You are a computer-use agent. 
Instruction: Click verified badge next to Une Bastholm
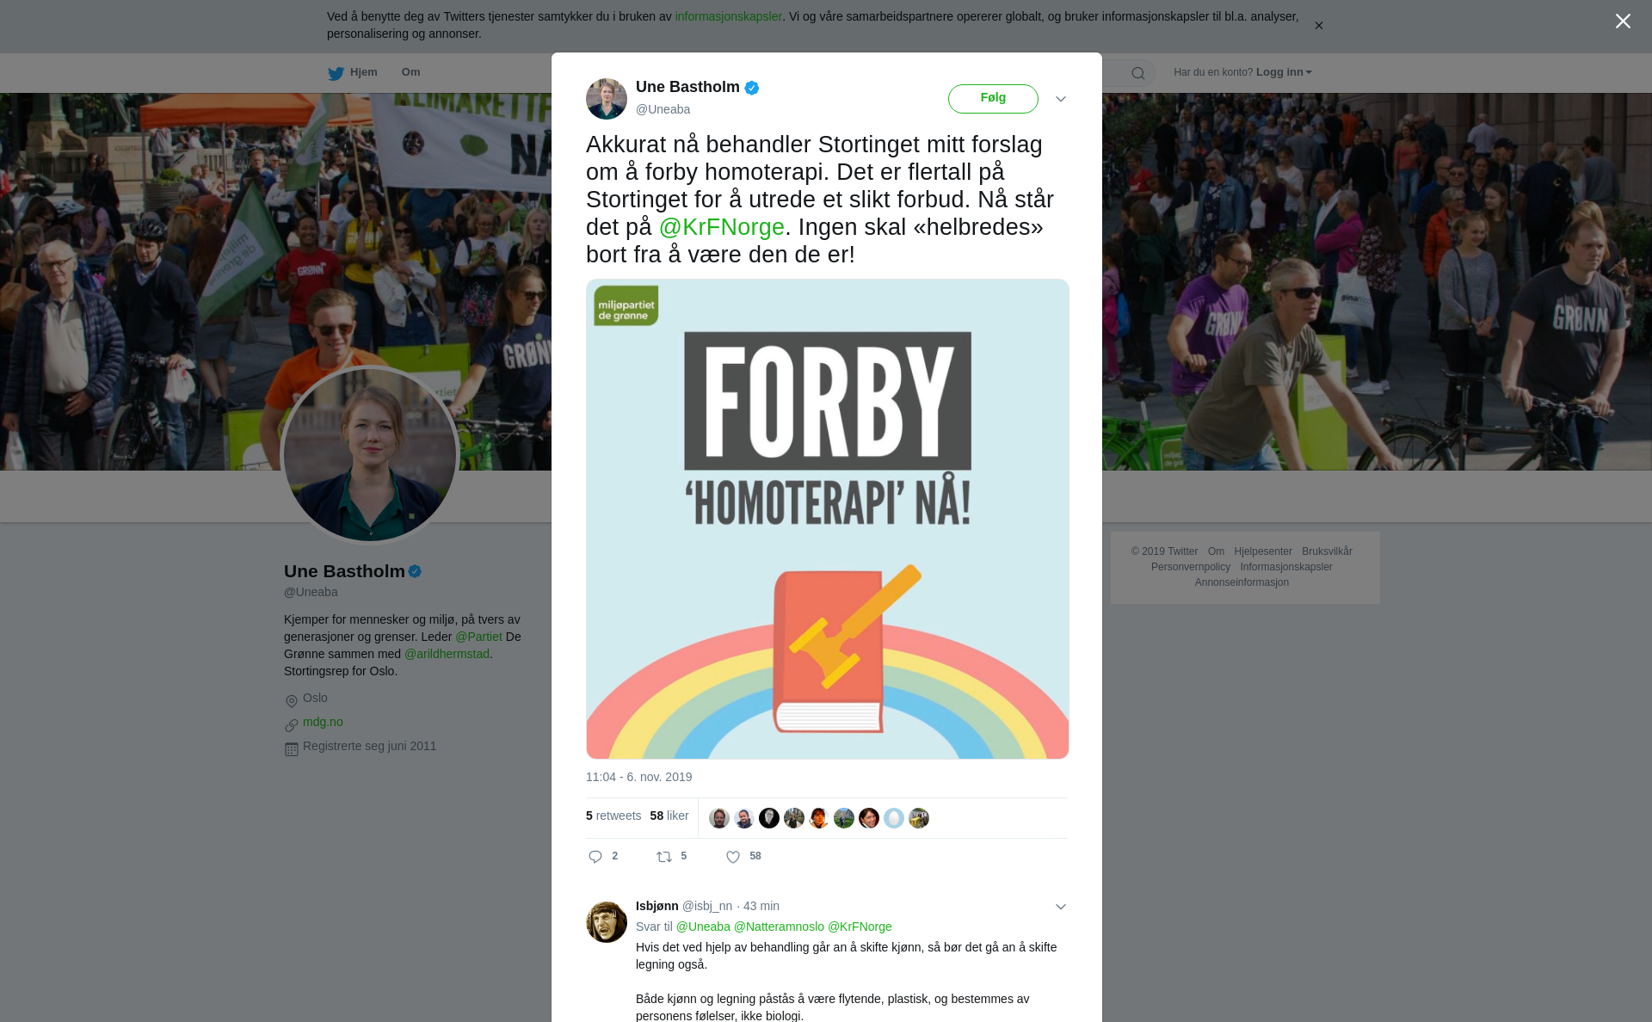[752, 88]
